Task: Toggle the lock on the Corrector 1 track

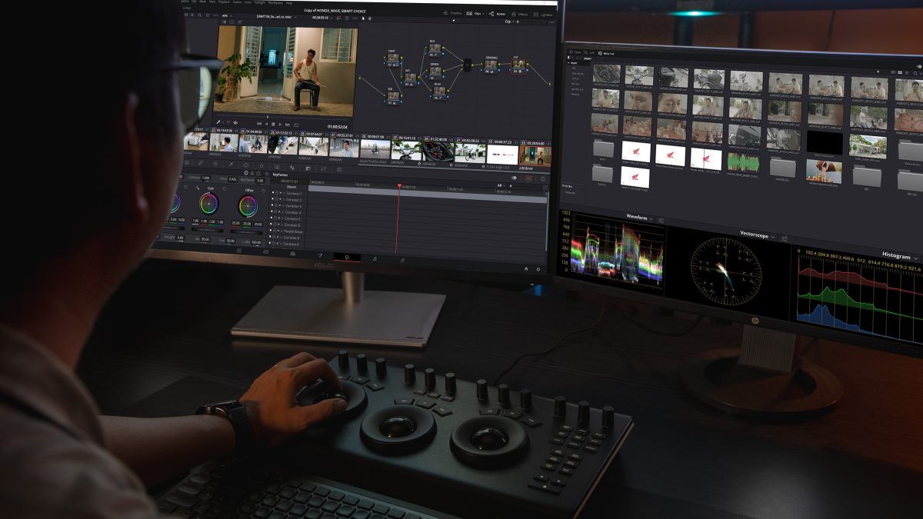Action: pyautogui.click(x=276, y=194)
